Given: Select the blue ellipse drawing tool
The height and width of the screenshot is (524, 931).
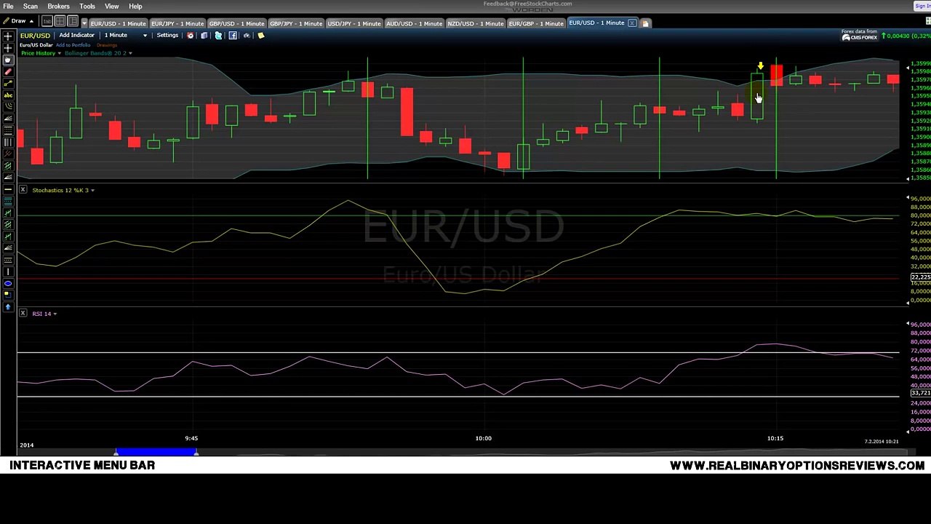Looking at the screenshot, I should [x=8, y=284].
